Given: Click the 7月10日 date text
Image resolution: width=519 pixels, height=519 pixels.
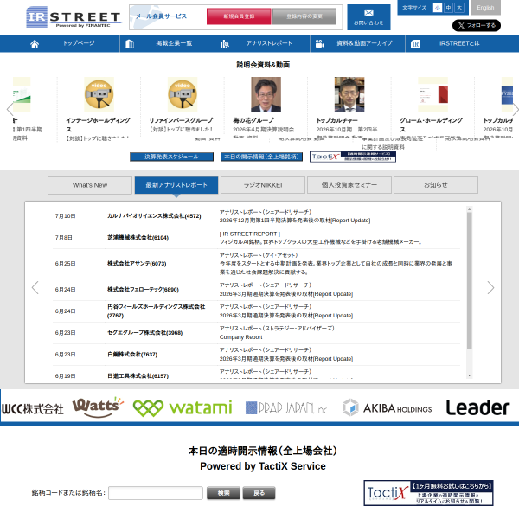Looking at the screenshot, I should [x=65, y=216].
